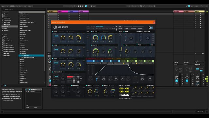Click Save As in the Massive header

(120, 29)
